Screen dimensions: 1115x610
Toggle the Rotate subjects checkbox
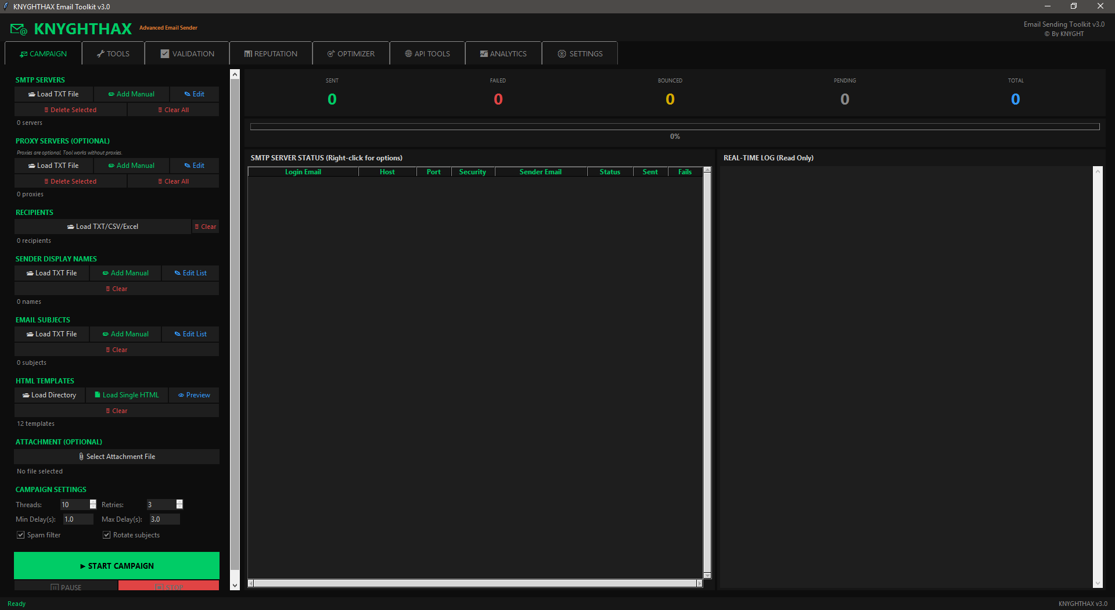click(x=107, y=535)
